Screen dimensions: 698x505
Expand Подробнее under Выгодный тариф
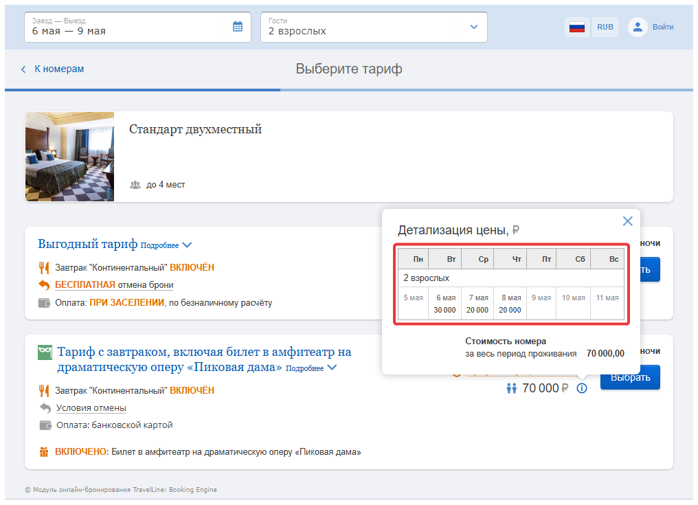(x=166, y=245)
